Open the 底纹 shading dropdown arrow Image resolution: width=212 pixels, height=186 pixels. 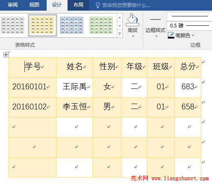[x=133, y=36]
